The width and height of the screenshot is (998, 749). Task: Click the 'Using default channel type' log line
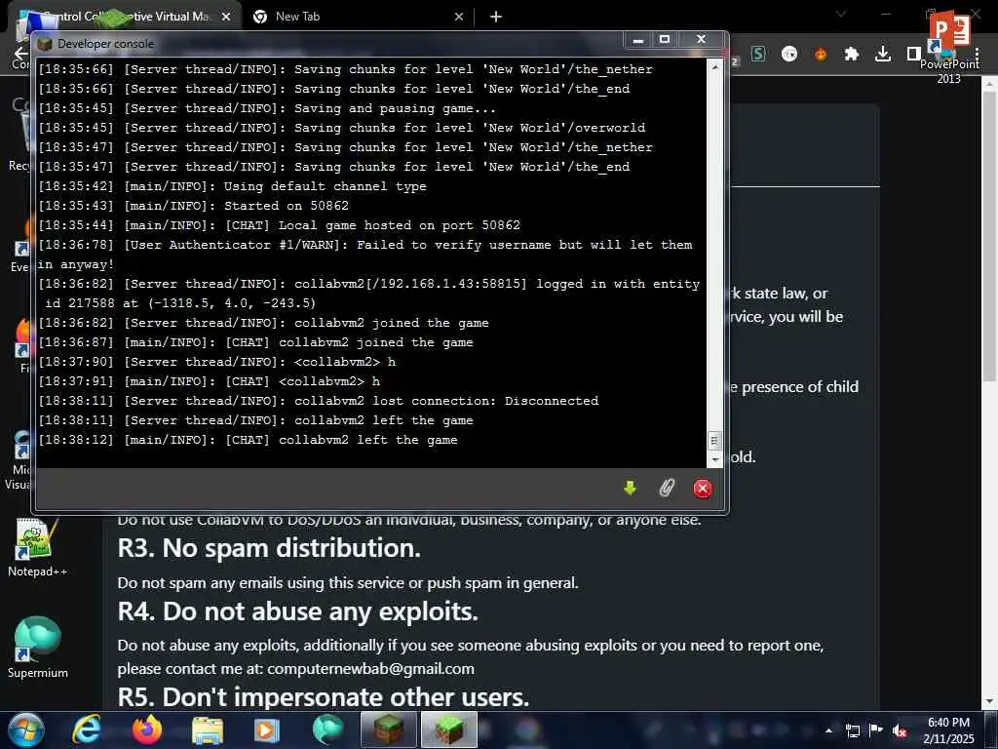(x=232, y=186)
